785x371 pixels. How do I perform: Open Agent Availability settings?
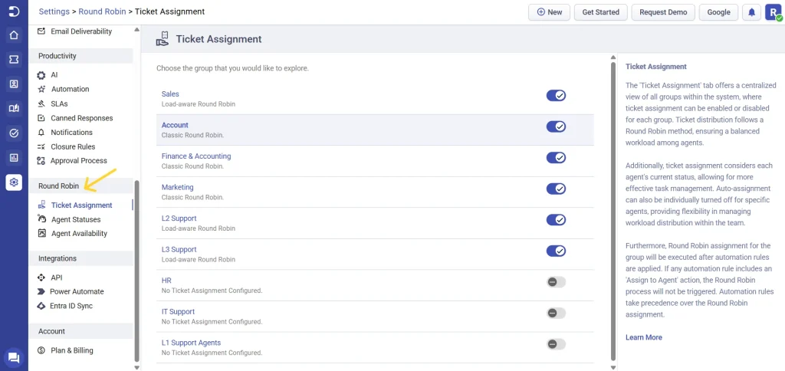pyautogui.click(x=79, y=233)
